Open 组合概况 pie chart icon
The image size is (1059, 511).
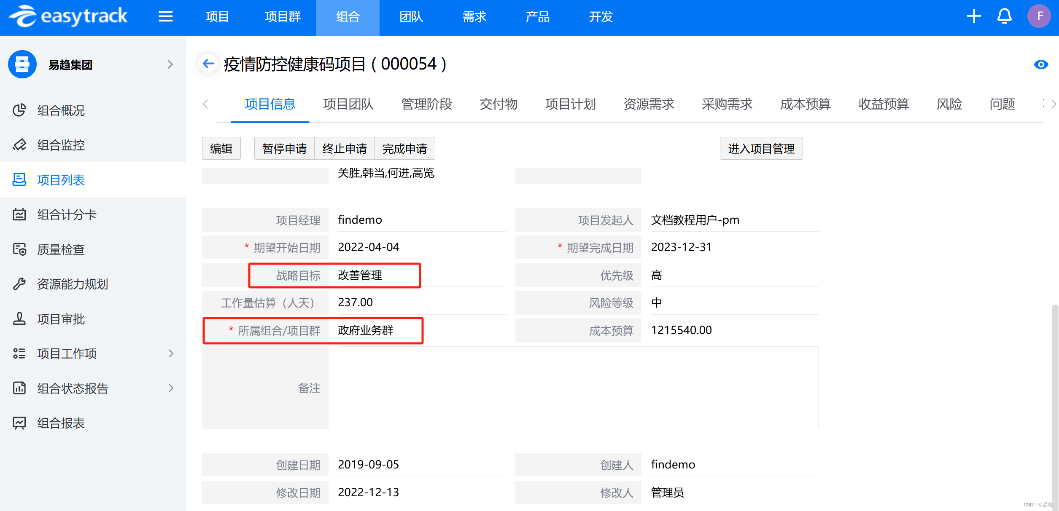point(19,110)
